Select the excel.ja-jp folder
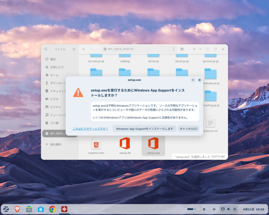 tap(182, 59)
